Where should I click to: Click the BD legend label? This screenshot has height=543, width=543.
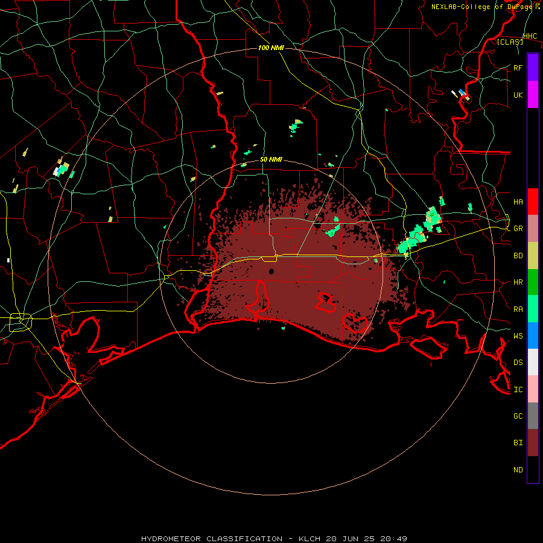click(518, 256)
